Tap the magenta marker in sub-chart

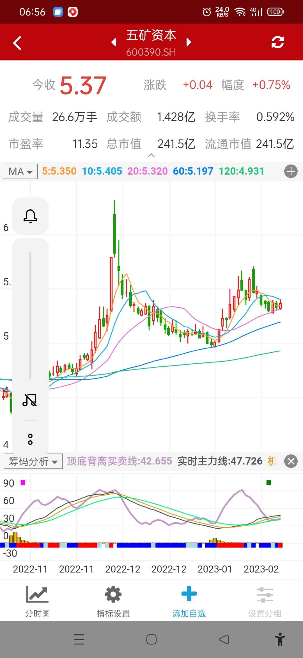click(x=23, y=483)
